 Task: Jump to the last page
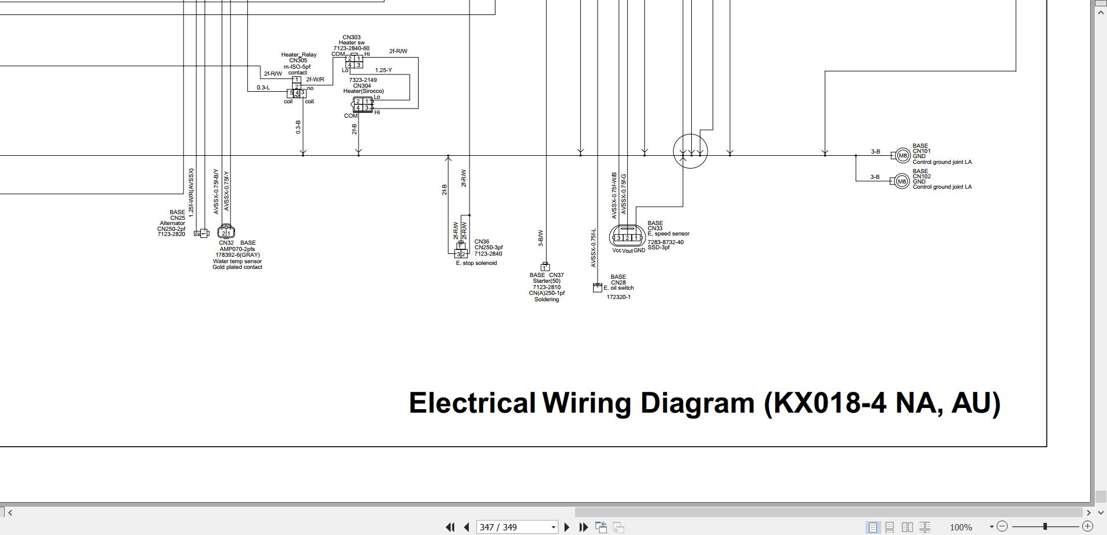(x=583, y=527)
